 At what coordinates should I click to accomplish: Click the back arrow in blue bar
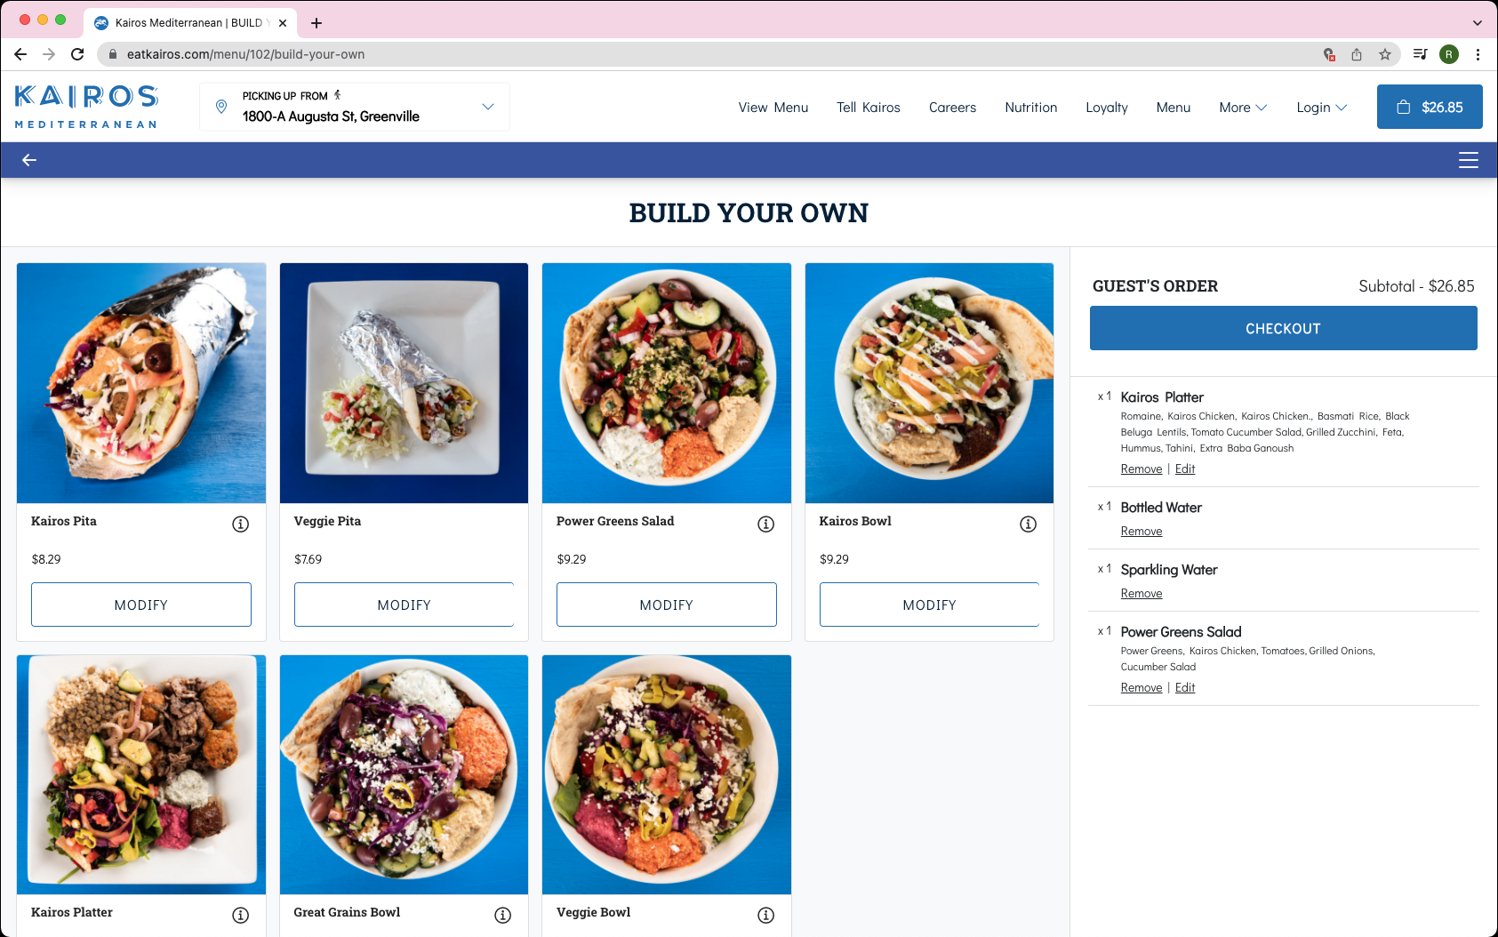tap(29, 160)
